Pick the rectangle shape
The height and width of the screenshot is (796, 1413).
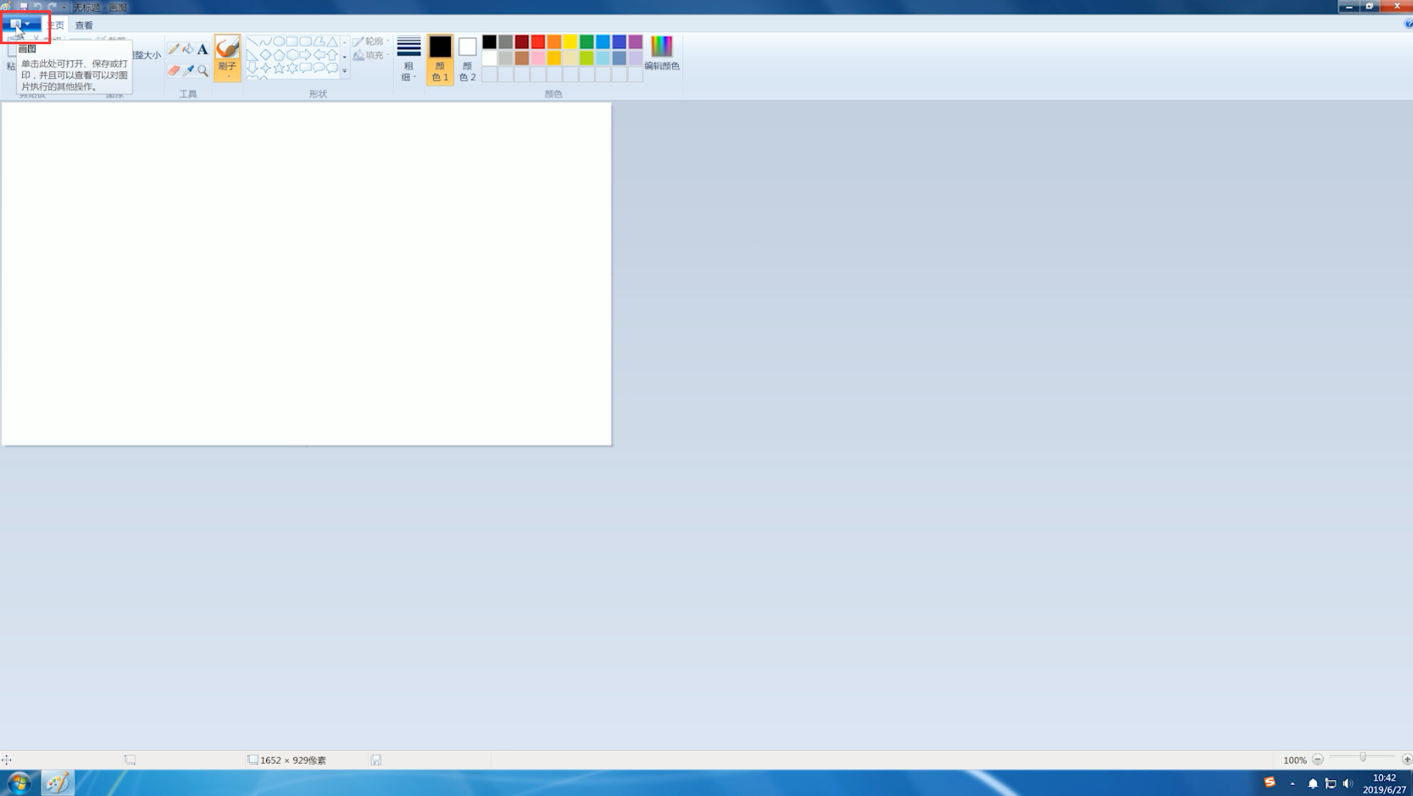click(292, 42)
